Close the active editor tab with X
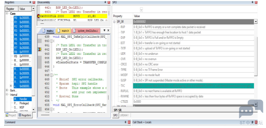 [108, 30]
